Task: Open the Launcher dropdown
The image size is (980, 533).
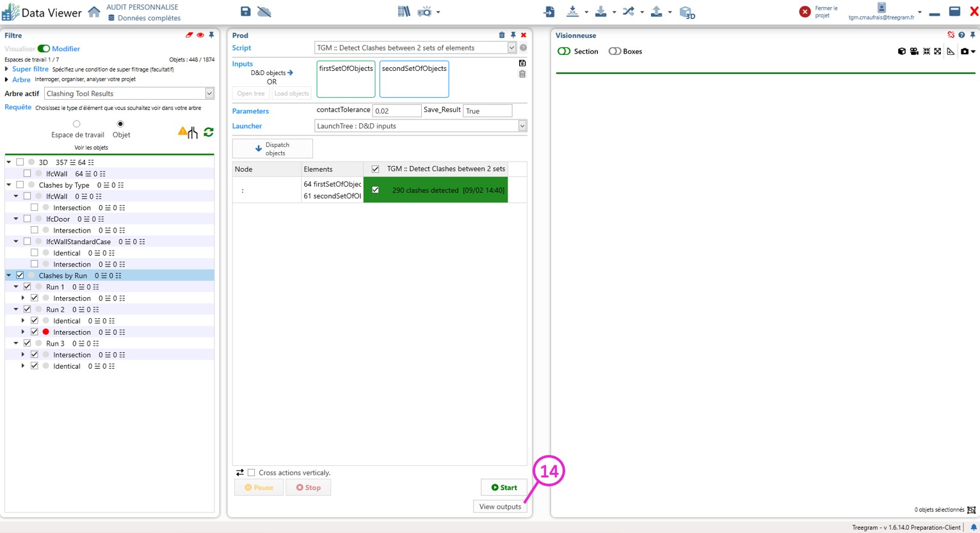Action: [x=522, y=126]
